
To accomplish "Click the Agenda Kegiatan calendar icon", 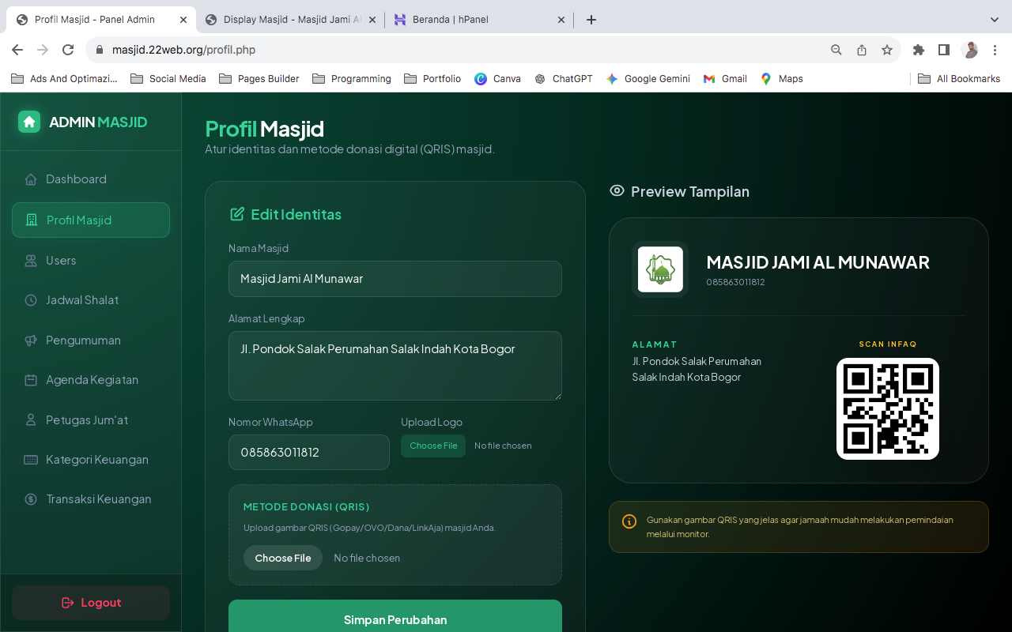I will coord(31,380).
